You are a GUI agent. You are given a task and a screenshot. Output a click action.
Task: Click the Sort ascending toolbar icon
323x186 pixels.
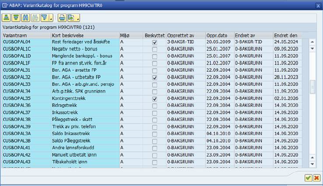point(6,18)
